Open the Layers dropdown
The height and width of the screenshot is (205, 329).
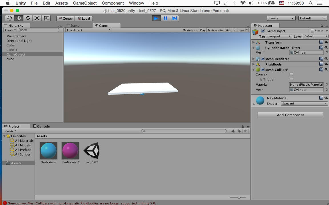281,18
